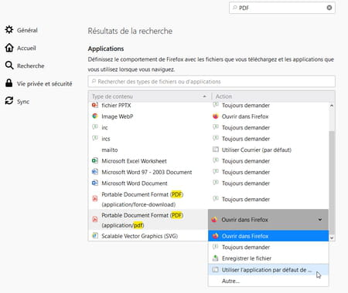Click the applications list scrollbar down arrow
The width and height of the screenshot is (348, 293).
[x=332, y=237]
